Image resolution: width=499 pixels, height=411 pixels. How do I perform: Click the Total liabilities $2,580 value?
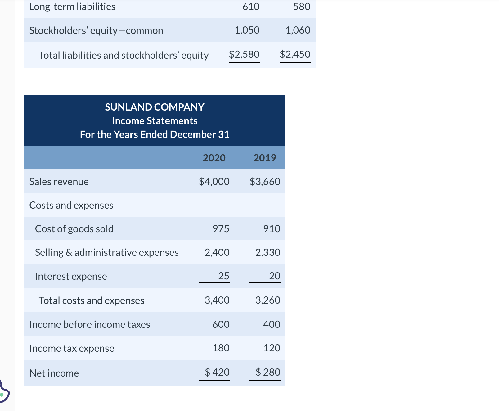[x=244, y=54]
